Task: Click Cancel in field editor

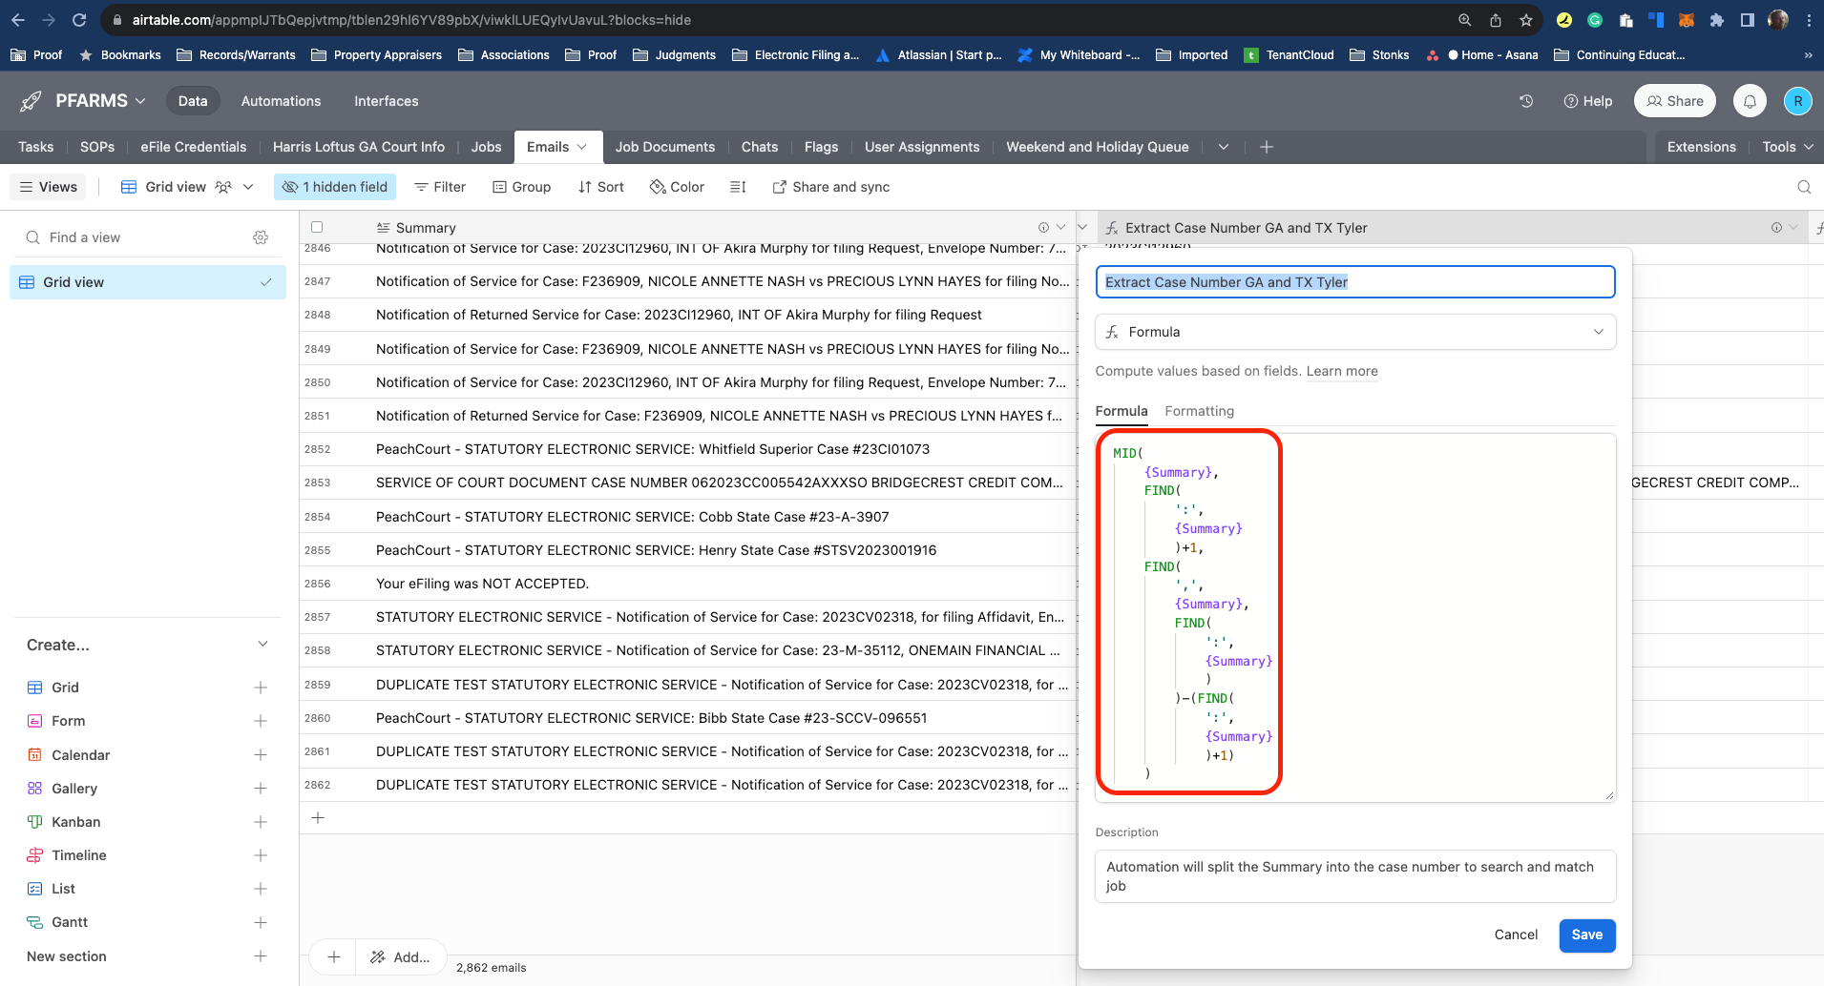Action: (1516, 935)
